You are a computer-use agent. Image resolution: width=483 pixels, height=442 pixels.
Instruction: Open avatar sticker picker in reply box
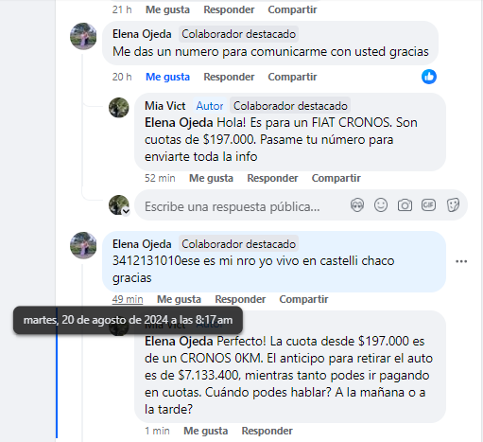tap(357, 205)
